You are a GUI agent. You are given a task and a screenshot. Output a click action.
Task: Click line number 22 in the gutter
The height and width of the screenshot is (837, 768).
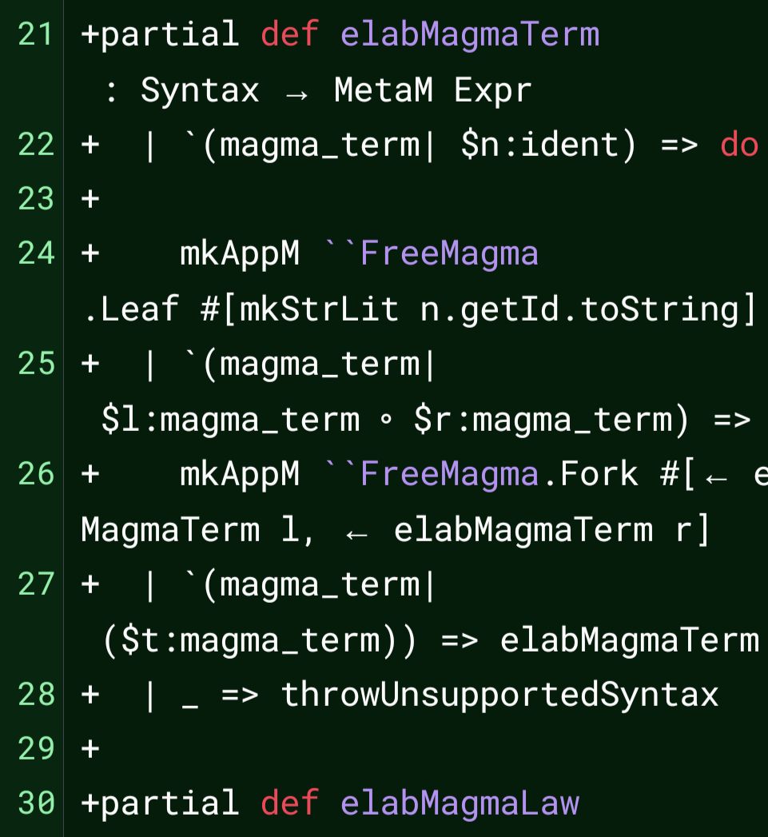(35, 145)
